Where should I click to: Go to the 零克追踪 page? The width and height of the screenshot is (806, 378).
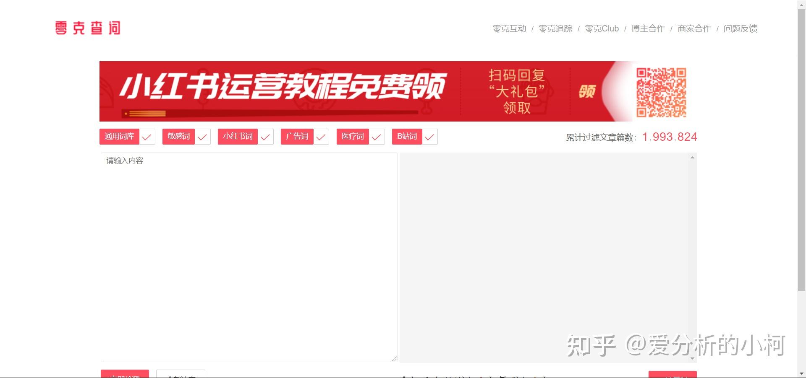555,28
